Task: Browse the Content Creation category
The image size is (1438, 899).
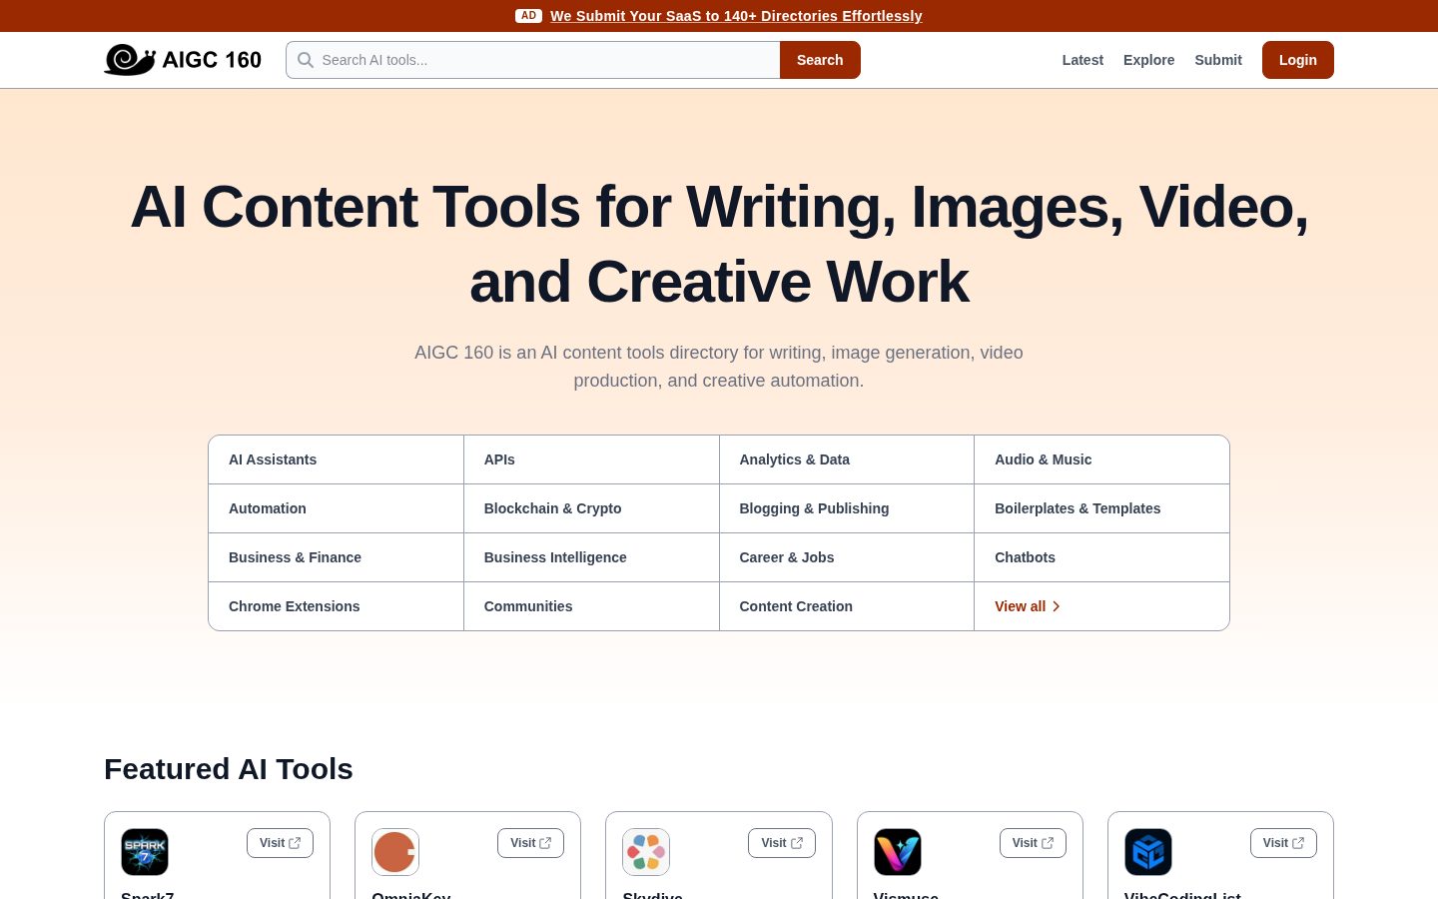Action: tap(847, 606)
